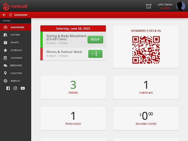Open the 3 Passes card
The height and width of the screenshot is (141, 188).
click(x=73, y=87)
